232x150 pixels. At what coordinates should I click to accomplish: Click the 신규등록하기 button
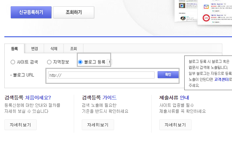click(31, 12)
